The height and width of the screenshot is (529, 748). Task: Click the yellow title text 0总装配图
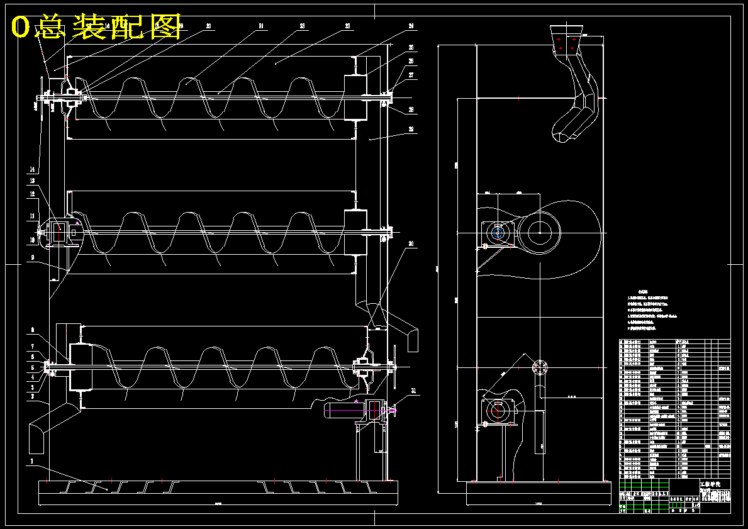(x=96, y=26)
